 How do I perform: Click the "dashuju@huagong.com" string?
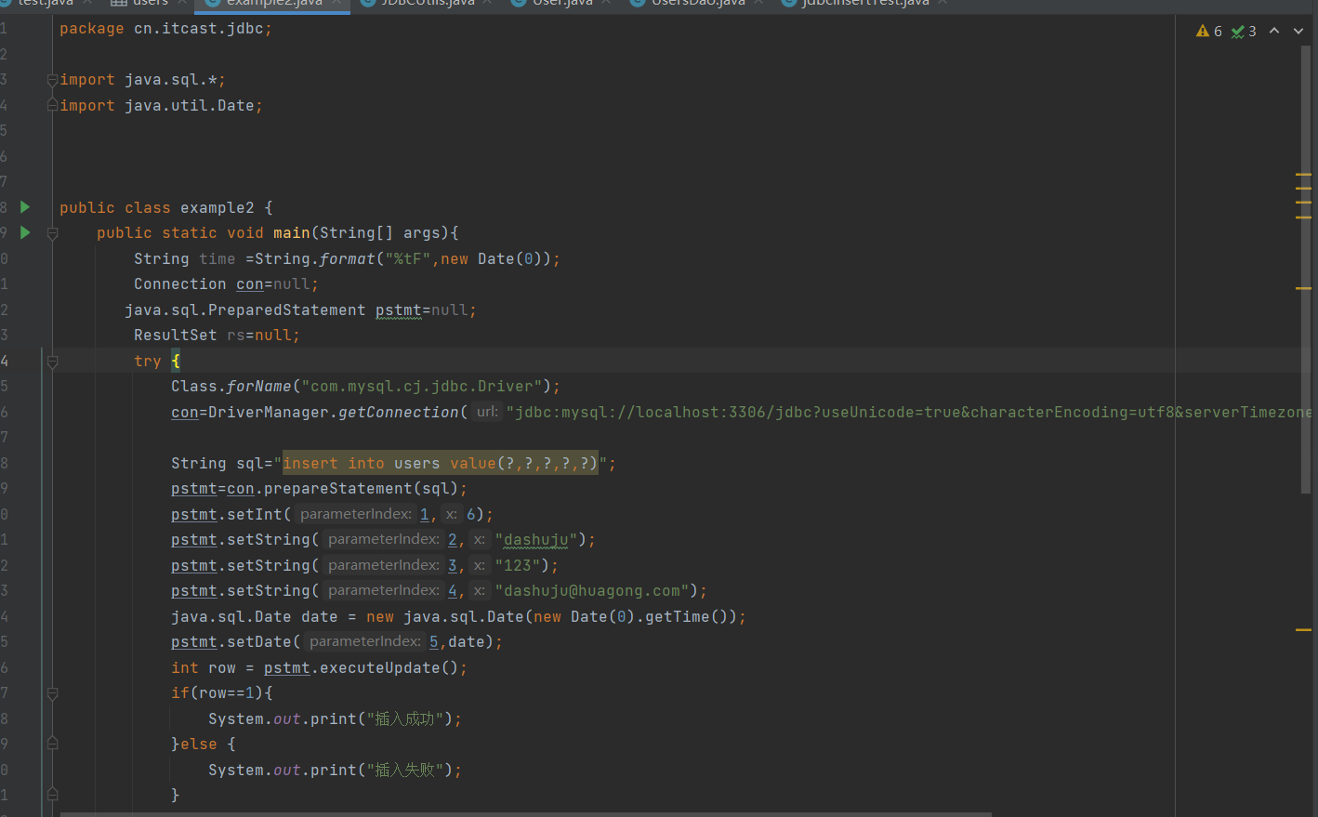592,591
